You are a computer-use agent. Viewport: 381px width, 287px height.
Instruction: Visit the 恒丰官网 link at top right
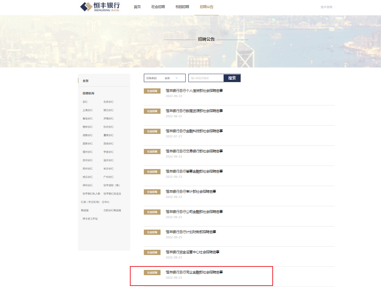coord(326,7)
